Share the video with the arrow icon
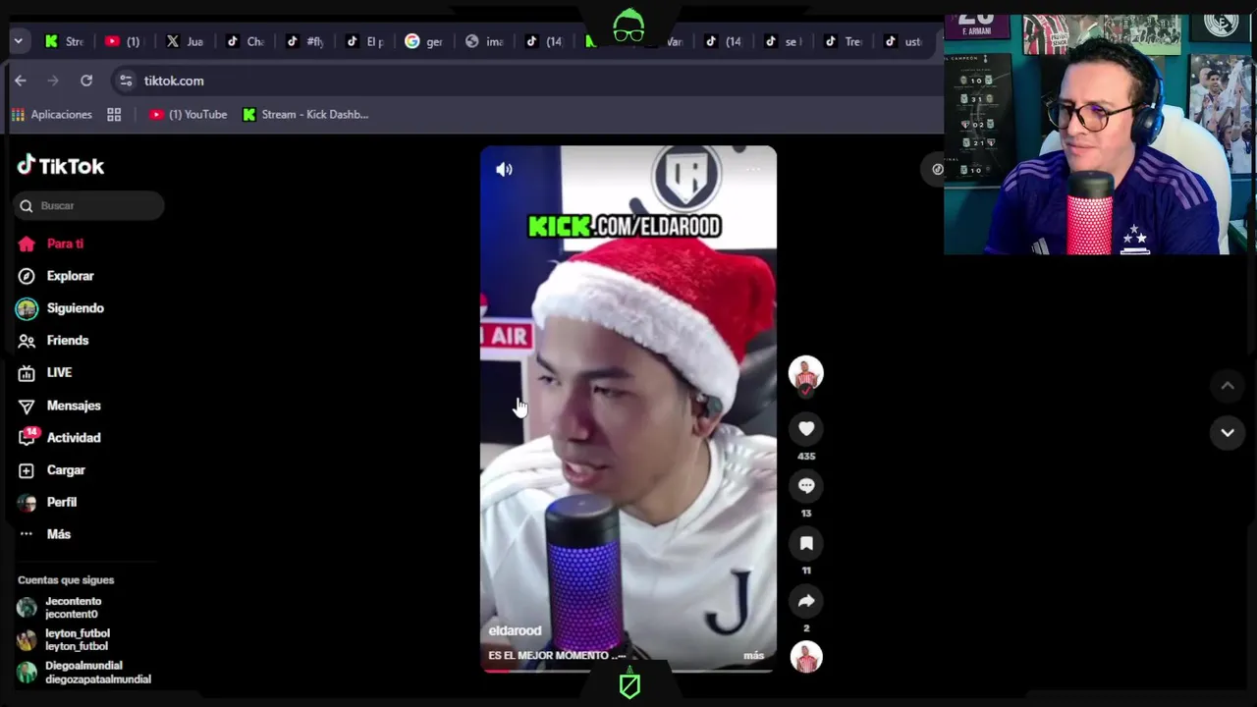 click(x=806, y=601)
